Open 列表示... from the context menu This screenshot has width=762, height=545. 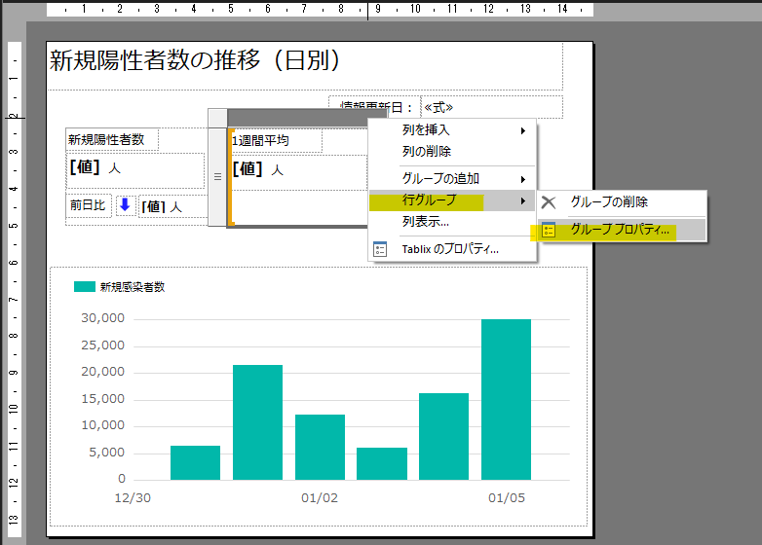[x=426, y=222]
